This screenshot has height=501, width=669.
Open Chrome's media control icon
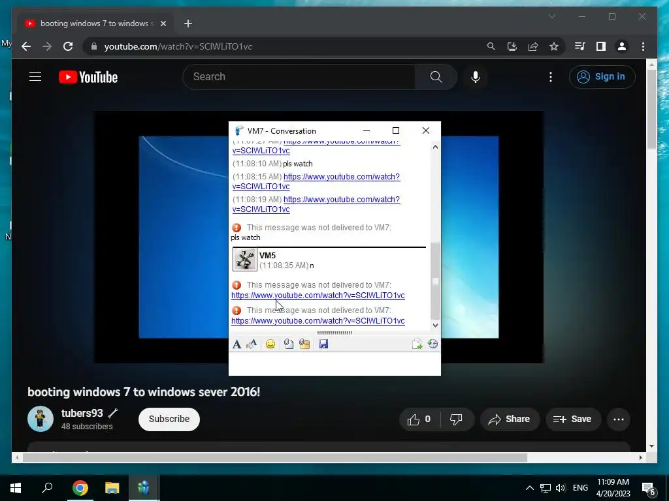pos(580,46)
